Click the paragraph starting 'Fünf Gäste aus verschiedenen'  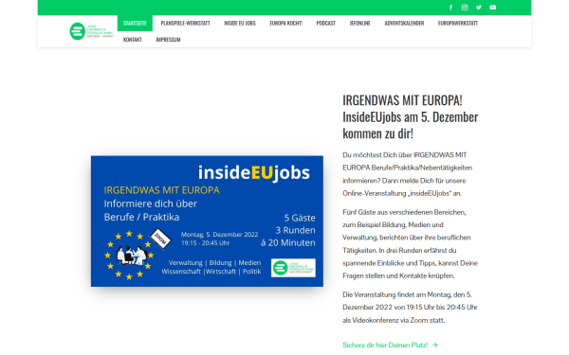[x=410, y=244]
